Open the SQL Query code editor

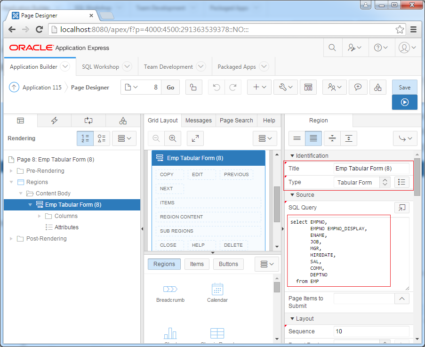coord(401,208)
